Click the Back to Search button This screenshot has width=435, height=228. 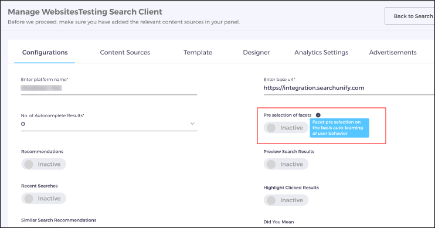click(x=410, y=16)
